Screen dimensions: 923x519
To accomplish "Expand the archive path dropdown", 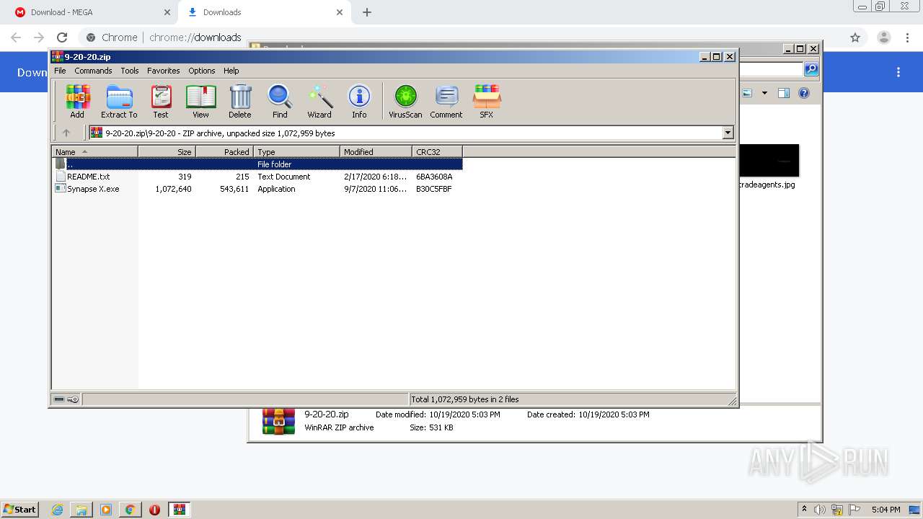I will pos(728,133).
